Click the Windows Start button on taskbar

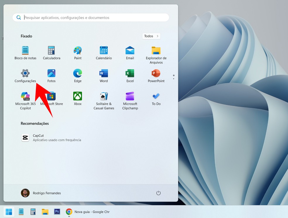pos(9,212)
